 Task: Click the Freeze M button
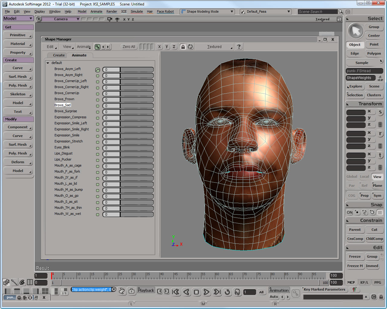coord(355,266)
